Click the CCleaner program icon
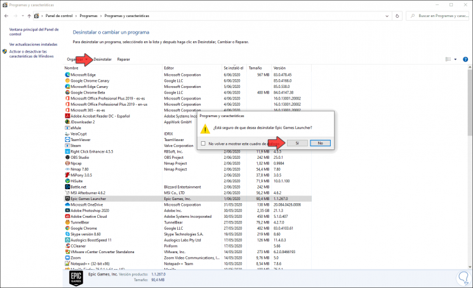The image size is (473, 288). pyautogui.click(x=67, y=246)
